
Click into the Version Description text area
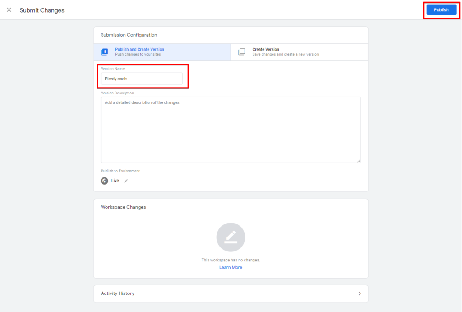[x=231, y=130]
